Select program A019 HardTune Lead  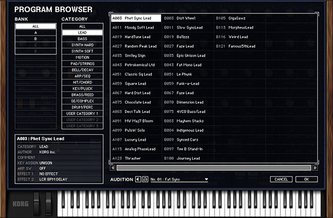click(136, 37)
